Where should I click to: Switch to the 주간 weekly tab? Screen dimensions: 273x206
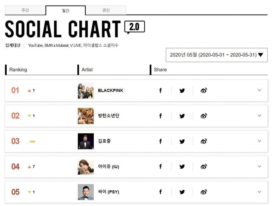[x=25, y=10]
